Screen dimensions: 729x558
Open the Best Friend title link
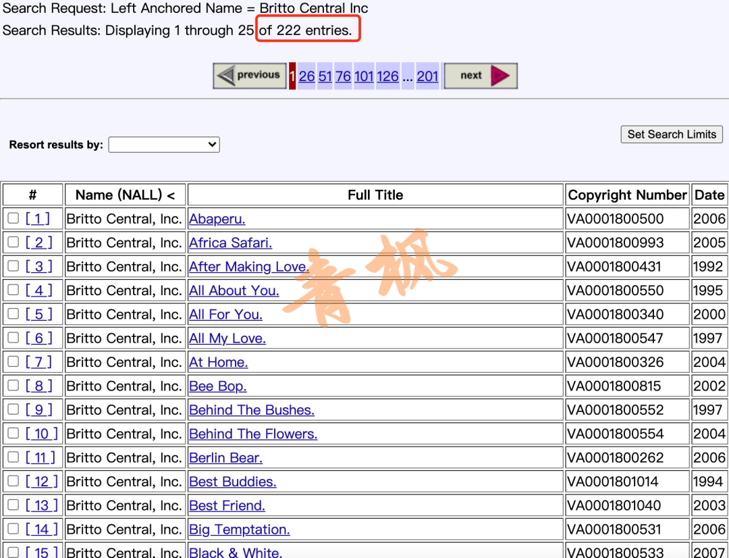point(227,505)
